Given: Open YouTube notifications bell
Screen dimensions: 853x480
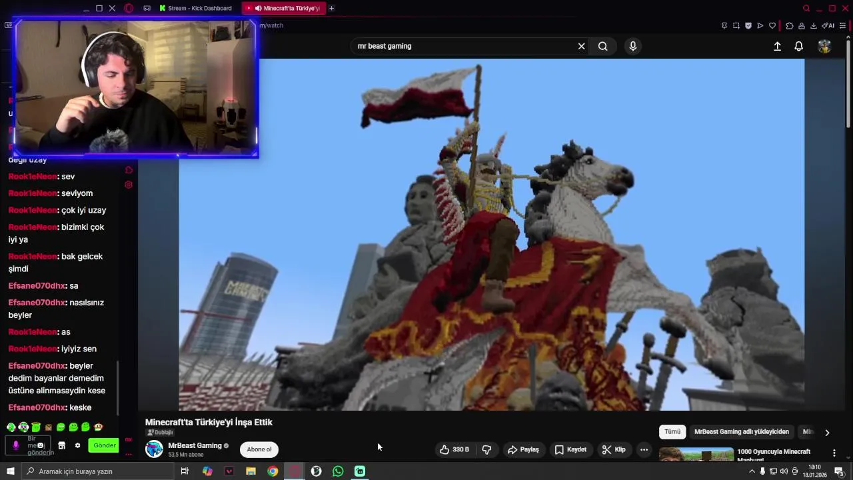Looking at the screenshot, I should click(798, 46).
